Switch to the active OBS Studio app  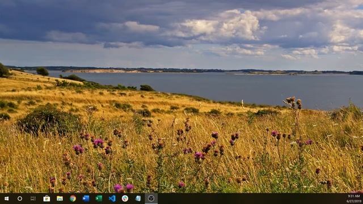click(151, 198)
